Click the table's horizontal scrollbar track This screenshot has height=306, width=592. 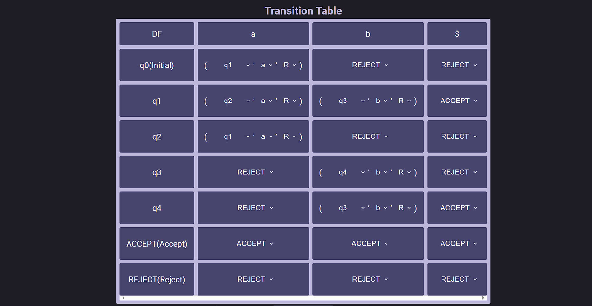coord(303,298)
